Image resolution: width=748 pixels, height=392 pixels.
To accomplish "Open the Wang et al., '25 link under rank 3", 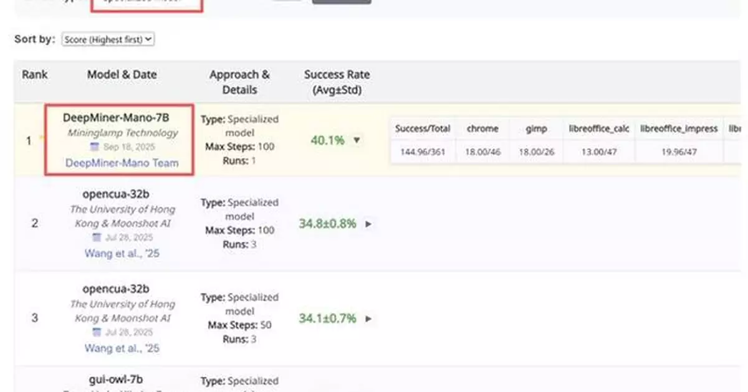I will [122, 348].
